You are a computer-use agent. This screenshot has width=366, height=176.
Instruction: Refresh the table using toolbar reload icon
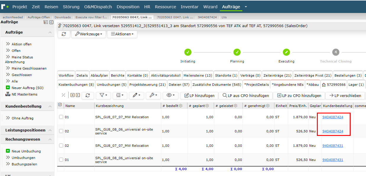pyautogui.click(x=88, y=95)
